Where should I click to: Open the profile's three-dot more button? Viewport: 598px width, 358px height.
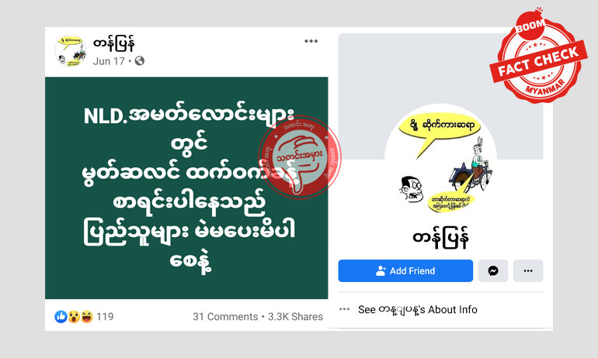tap(528, 271)
